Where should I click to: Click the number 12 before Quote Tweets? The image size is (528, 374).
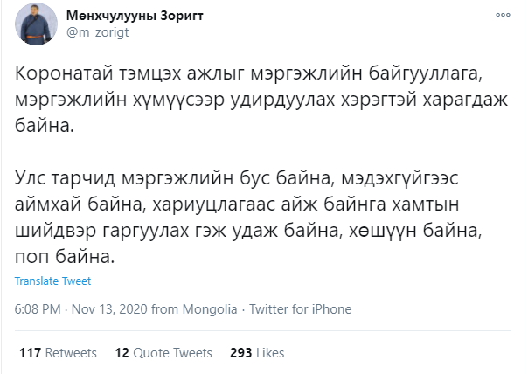[x=122, y=353]
